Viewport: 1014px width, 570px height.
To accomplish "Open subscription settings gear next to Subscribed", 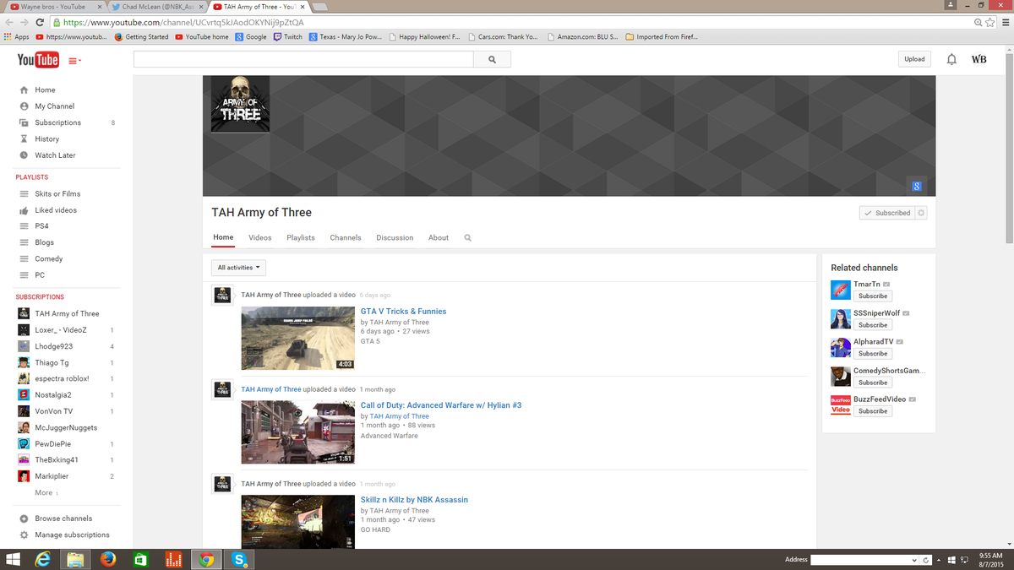I will 921,213.
